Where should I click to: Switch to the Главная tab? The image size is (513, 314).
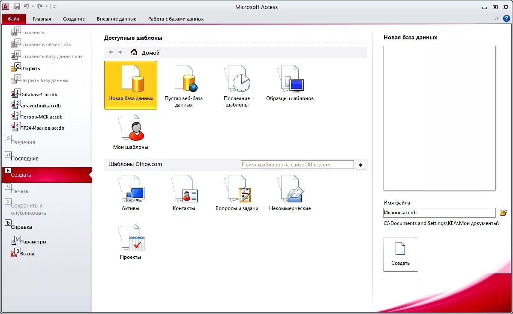click(x=42, y=19)
